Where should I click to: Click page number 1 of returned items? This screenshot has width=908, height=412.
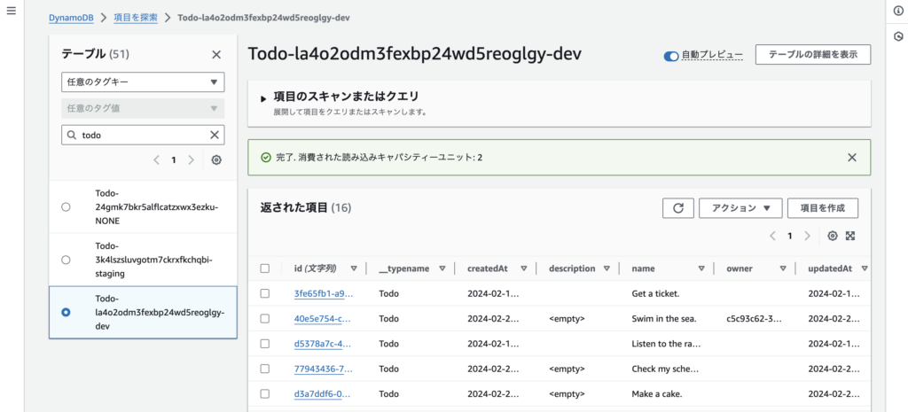(x=789, y=236)
